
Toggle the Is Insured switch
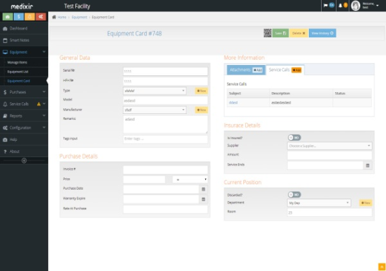pyautogui.click(x=295, y=138)
